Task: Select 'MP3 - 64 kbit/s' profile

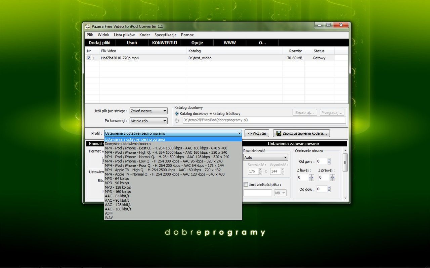Action: [x=173, y=179]
